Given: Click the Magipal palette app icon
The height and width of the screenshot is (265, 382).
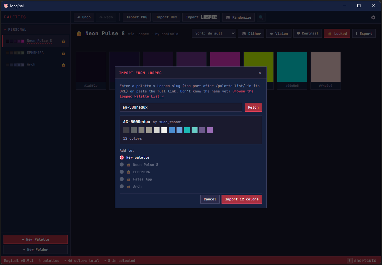Looking at the screenshot, I should coord(6,6).
